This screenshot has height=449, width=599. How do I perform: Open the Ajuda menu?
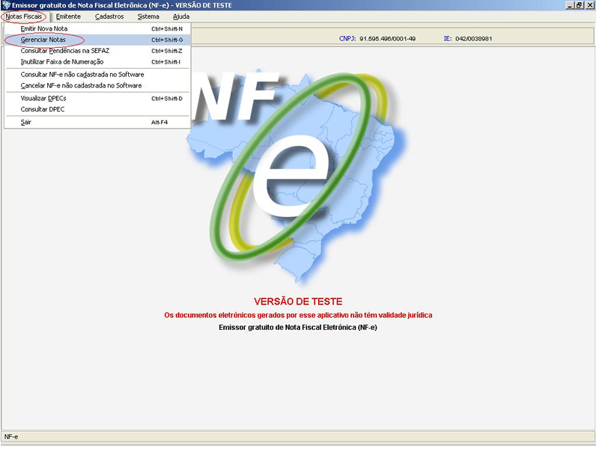point(181,16)
